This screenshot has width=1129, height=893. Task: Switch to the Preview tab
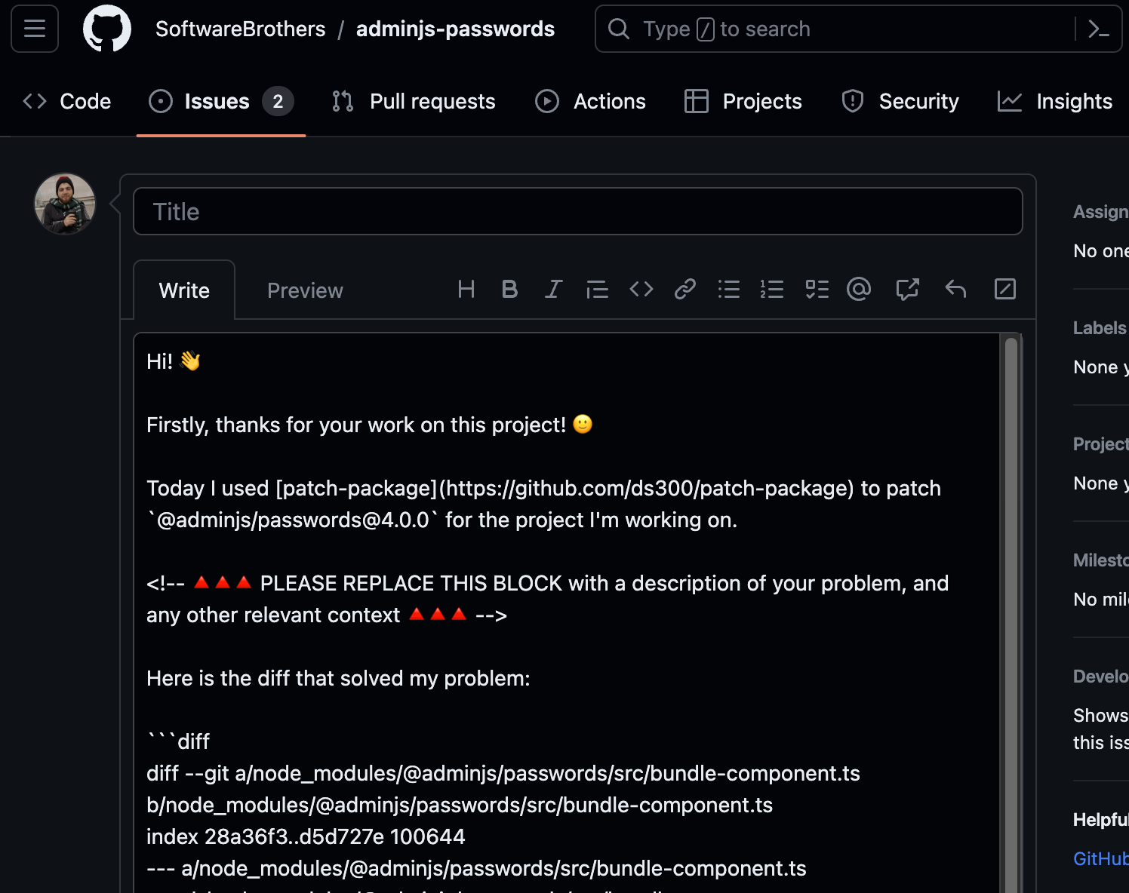[x=305, y=290]
